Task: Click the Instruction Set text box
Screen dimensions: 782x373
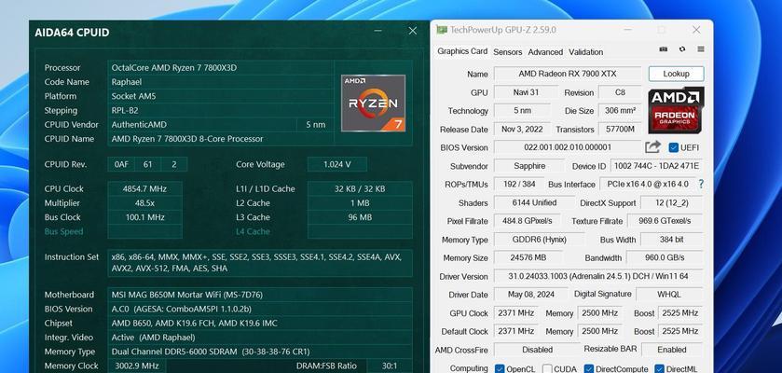Action: 260,263
